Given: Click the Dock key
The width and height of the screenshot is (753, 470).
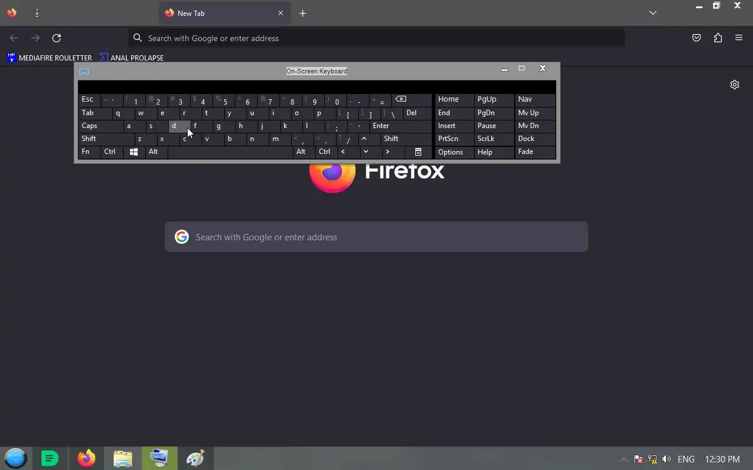Looking at the screenshot, I should pos(535,139).
